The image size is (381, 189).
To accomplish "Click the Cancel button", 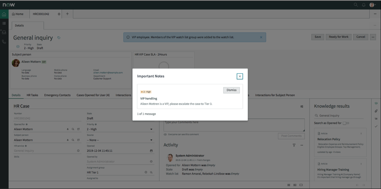I will click(361, 37).
